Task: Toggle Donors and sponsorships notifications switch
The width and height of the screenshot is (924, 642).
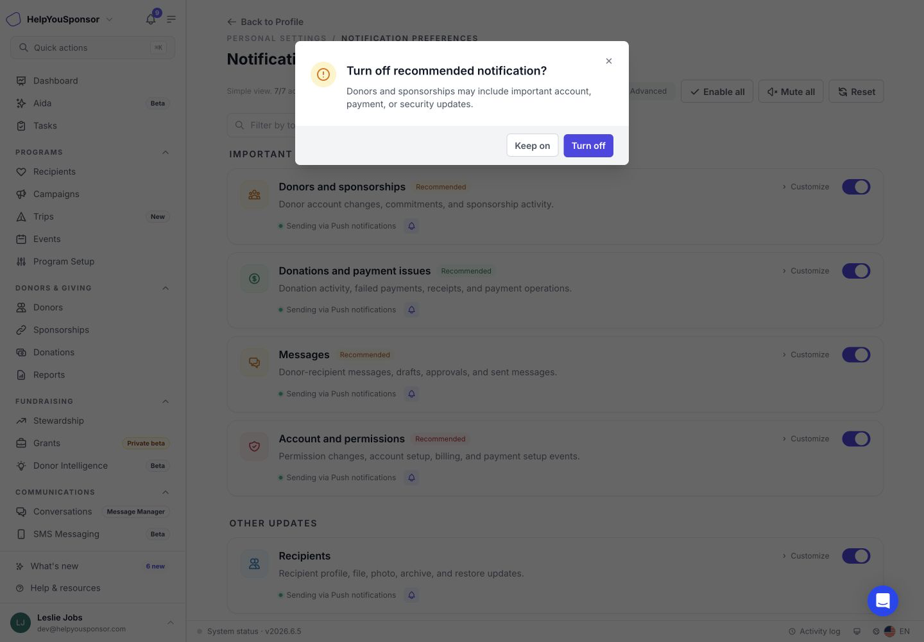Action: pos(856,187)
